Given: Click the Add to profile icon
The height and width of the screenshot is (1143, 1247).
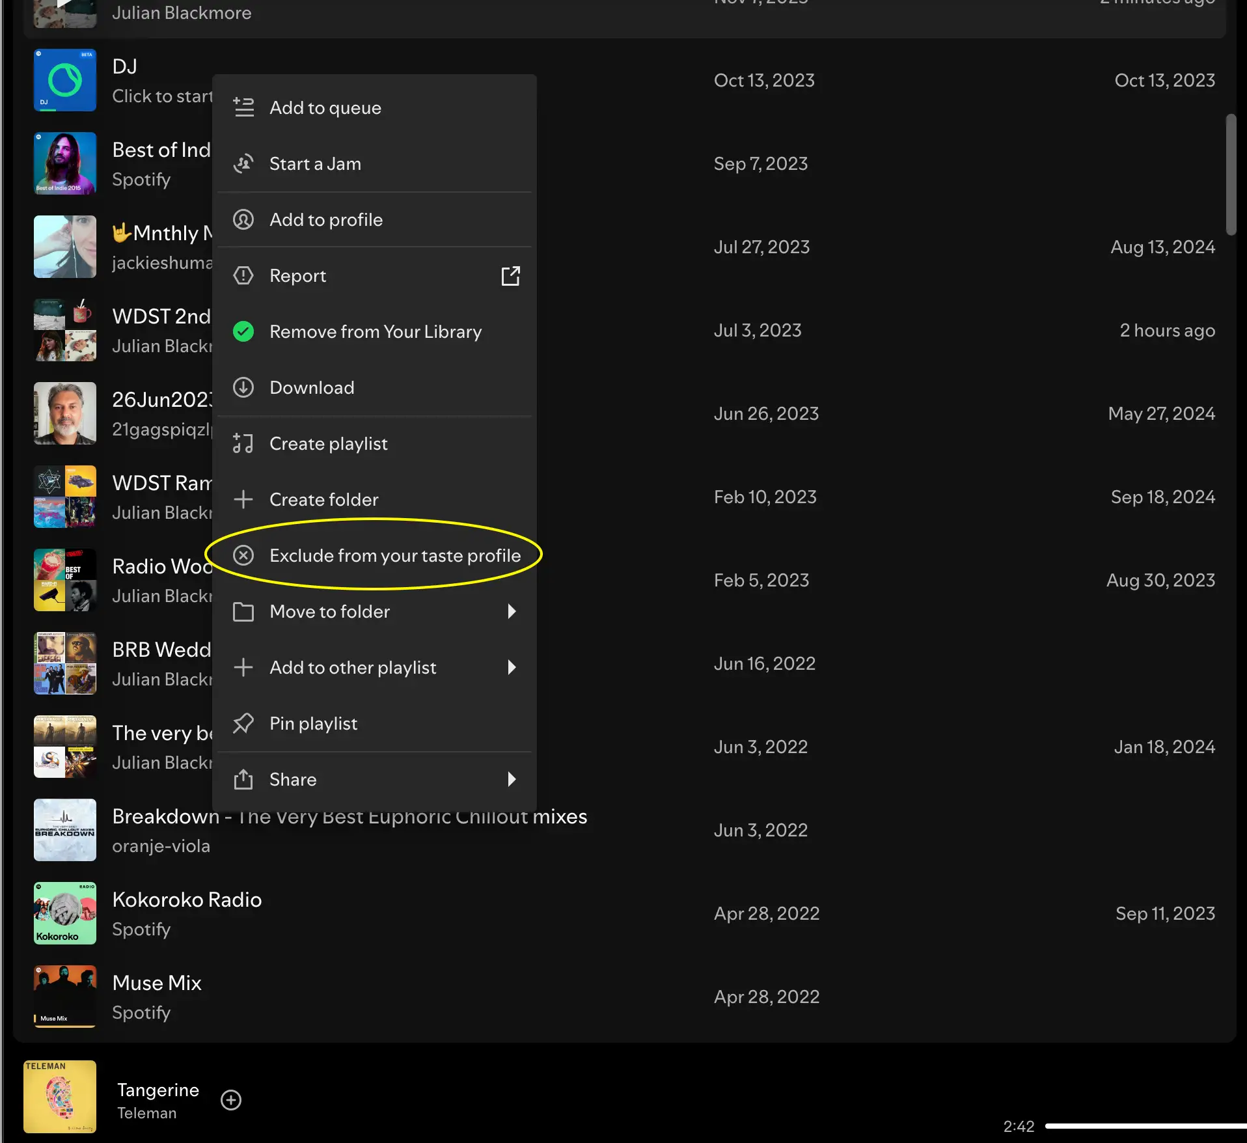Looking at the screenshot, I should [243, 219].
